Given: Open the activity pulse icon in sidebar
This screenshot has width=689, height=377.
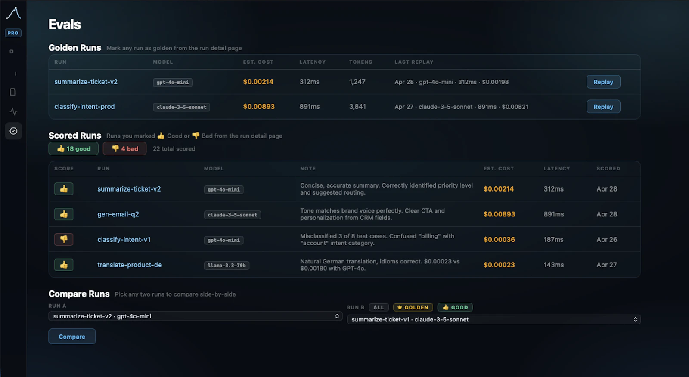Looking at the screenshot, I should 13,111.
